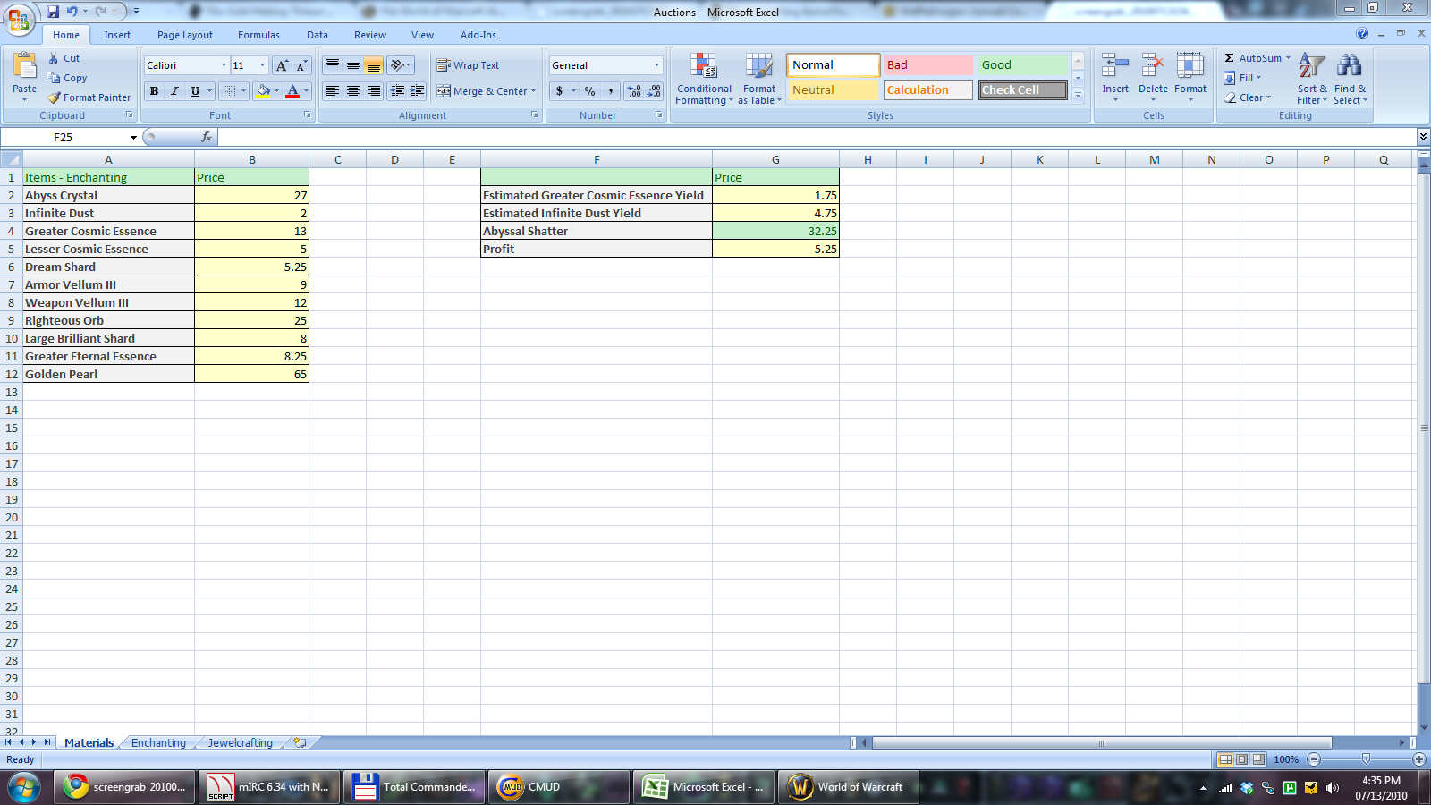Toggle Wrap Text for selected cells
Image resolution: width=1431 pixels, height=805 pixels.
click(468, 65)
